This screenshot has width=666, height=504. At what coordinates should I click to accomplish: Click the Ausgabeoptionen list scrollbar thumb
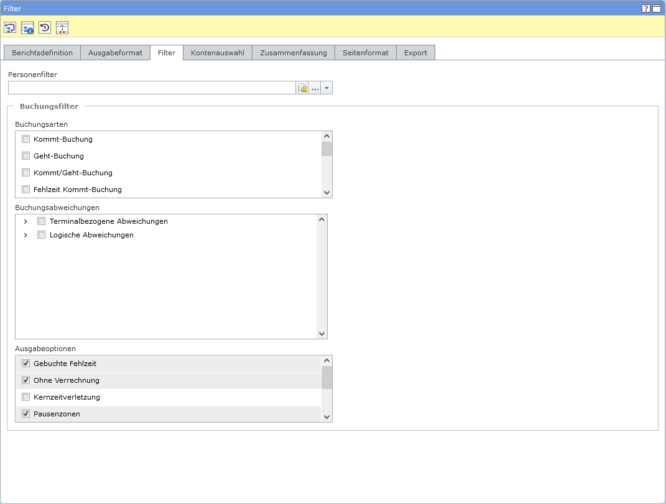click(326, 377)
